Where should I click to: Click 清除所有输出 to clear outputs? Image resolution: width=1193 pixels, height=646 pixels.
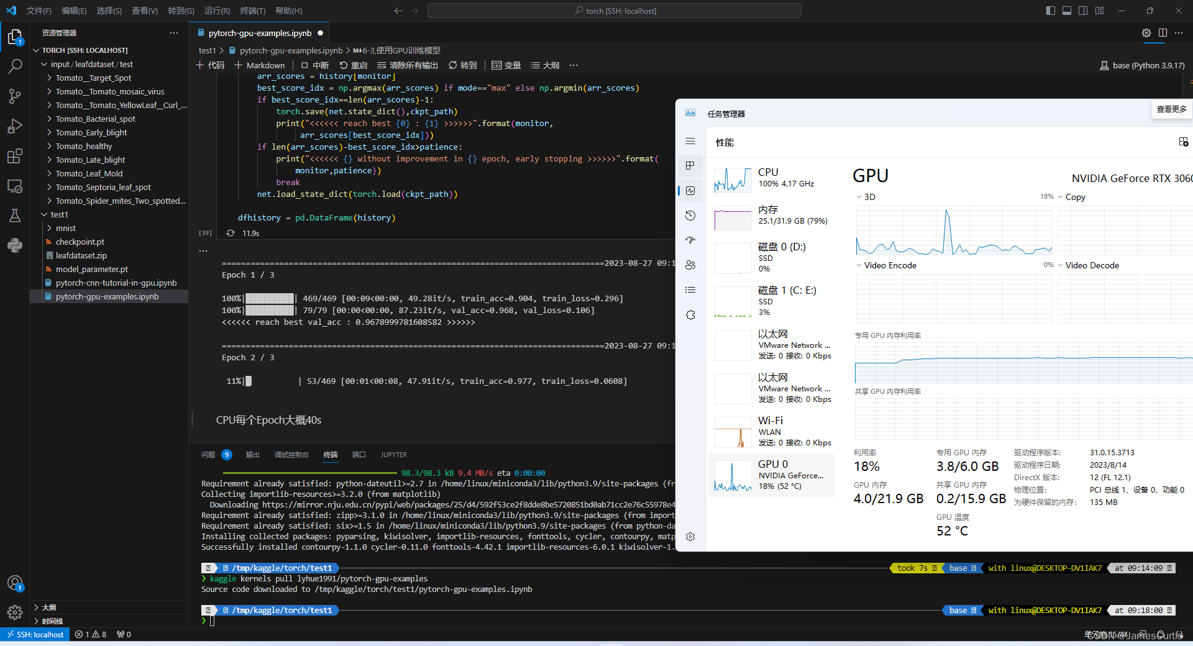pos(408,65)
